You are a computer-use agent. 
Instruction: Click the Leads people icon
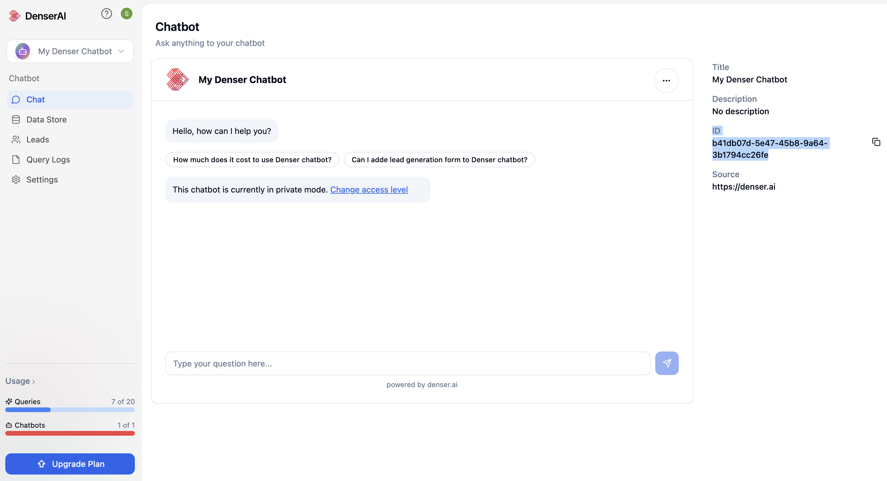(x=16, y=140)
